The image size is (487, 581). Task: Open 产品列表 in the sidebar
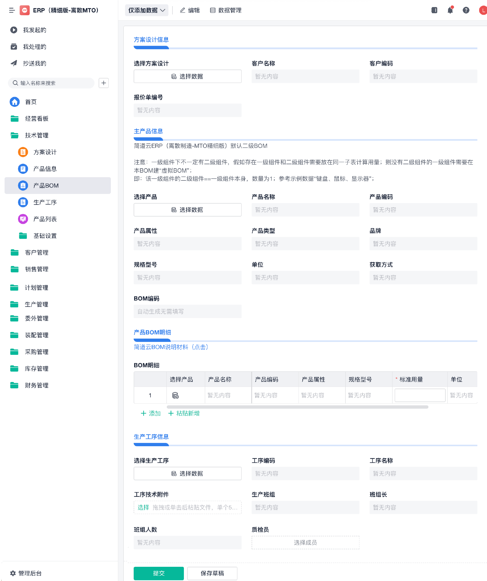point(45,219)
